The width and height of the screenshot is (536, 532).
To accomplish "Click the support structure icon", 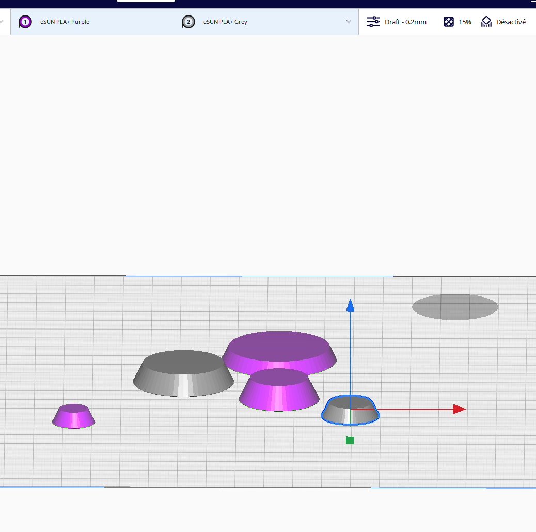I will point(486,22).
